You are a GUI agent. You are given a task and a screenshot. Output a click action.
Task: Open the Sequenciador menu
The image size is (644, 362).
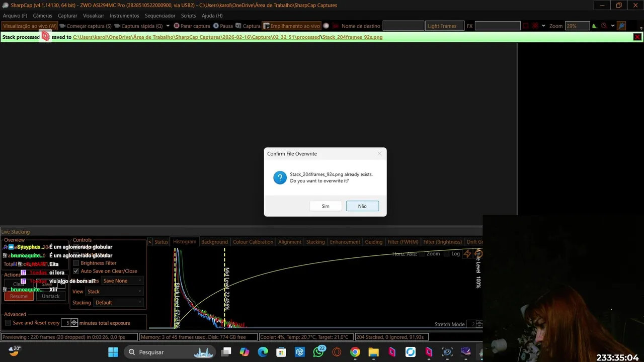click(x=160, y=16)
